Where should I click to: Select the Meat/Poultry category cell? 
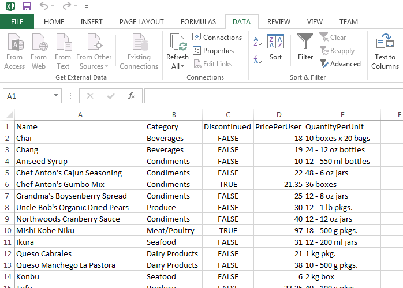(x=174, y=231)
